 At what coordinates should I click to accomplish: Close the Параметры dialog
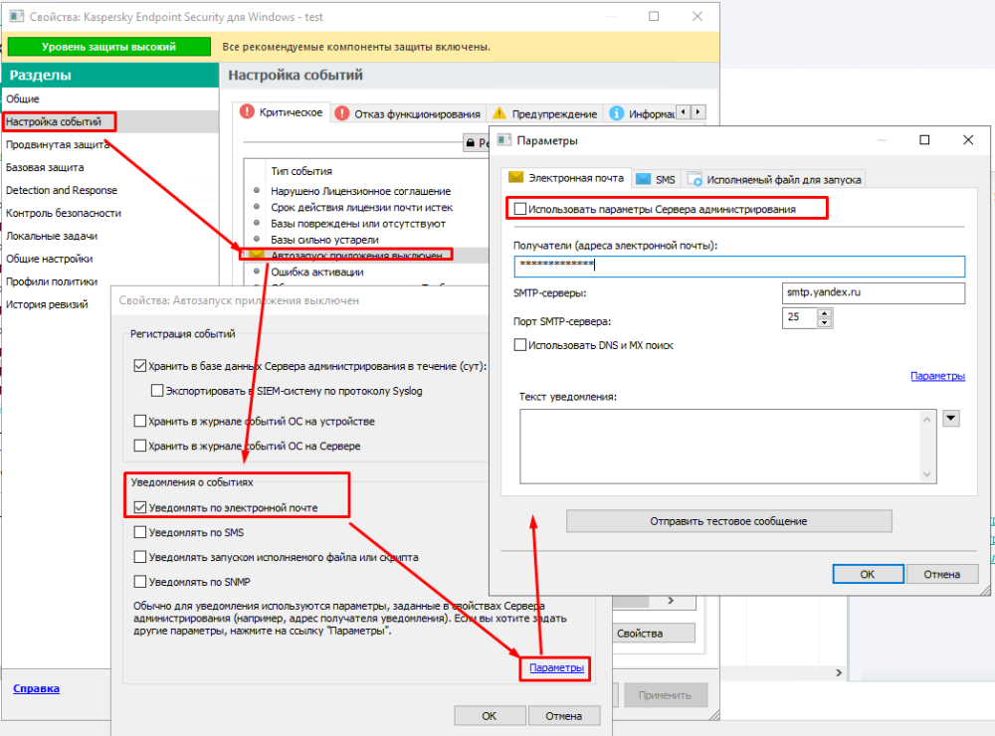click(968, 140)
